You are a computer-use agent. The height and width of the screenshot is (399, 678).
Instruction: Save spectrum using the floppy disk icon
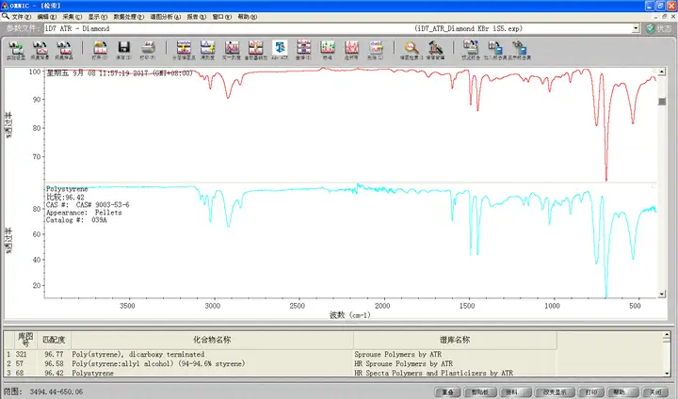(x=123, y=50)
